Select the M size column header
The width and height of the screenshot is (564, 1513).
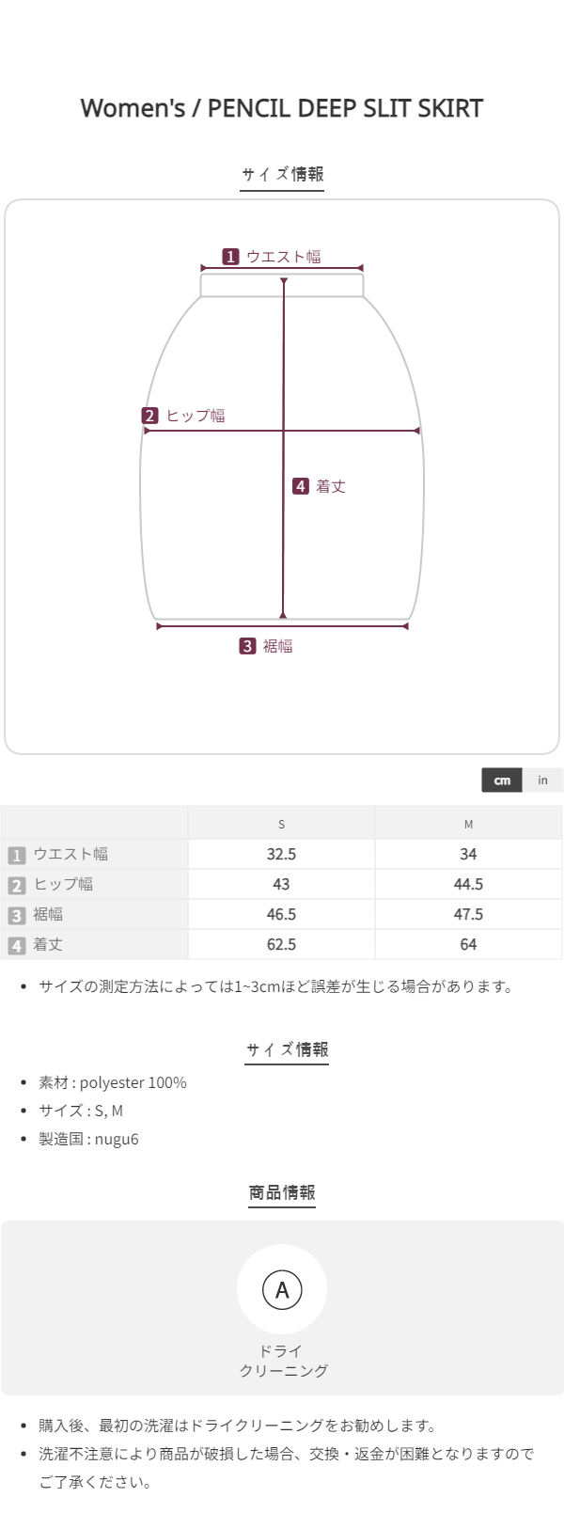coord(468,824)
